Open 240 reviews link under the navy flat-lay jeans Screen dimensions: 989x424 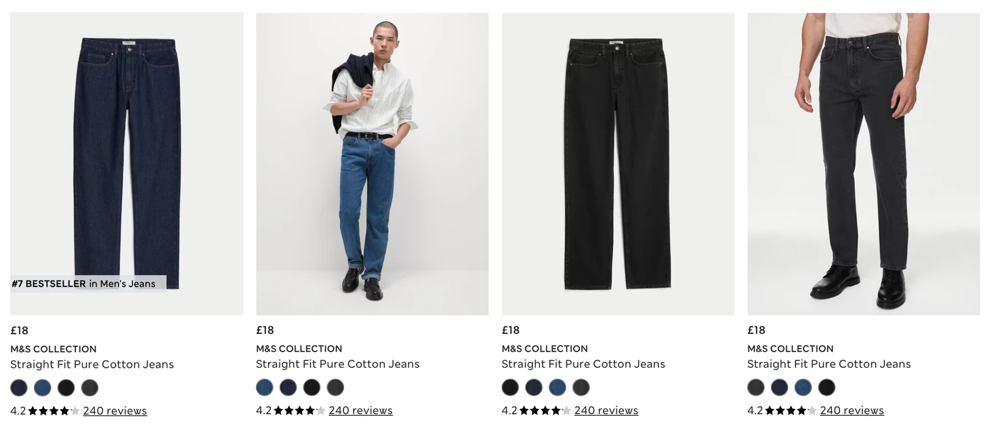(x=115, y=410)
